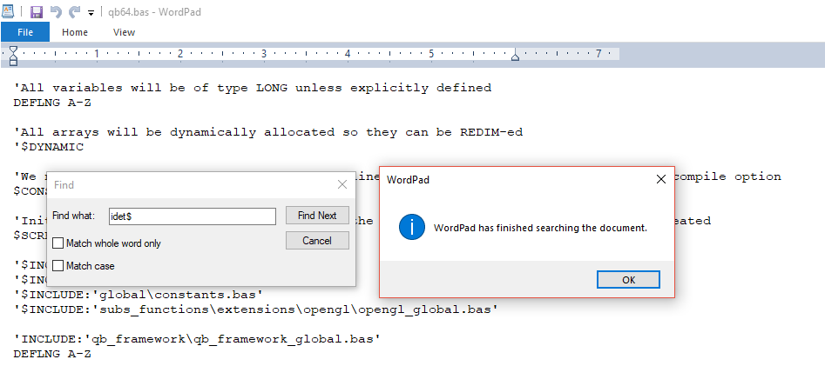Click the Find Next button
Image resolution: width=825 pixels, height=366 pixels.
317,216
